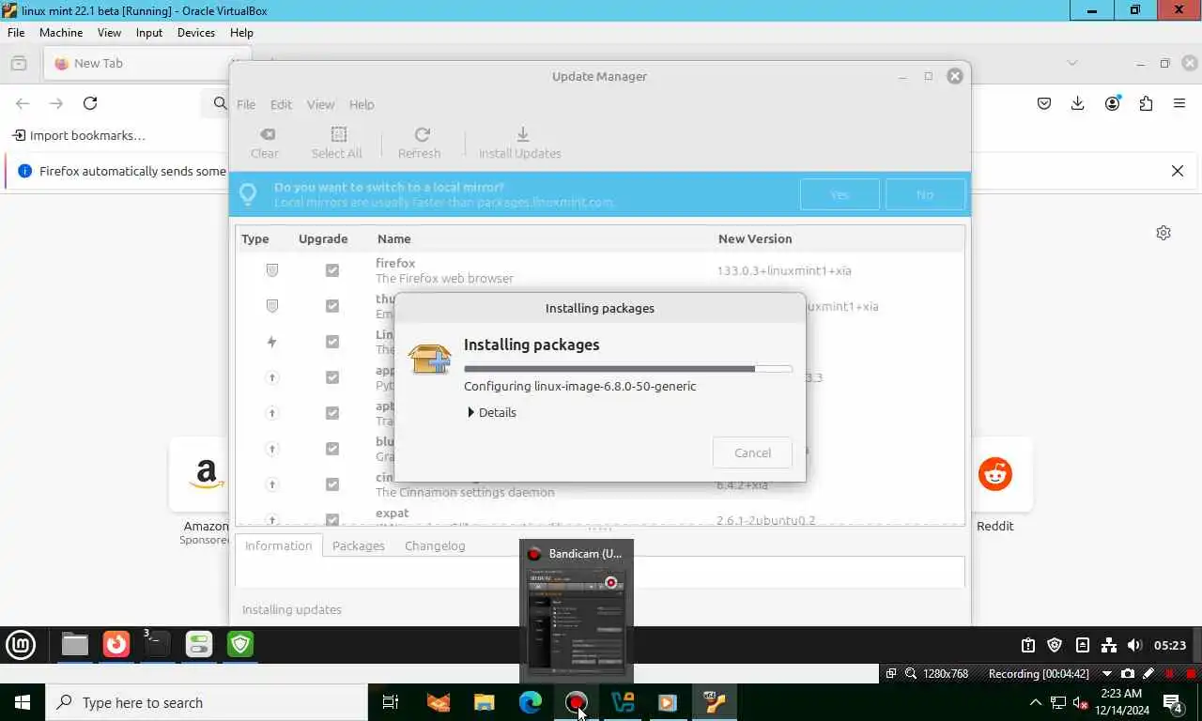Open VirtualBox Machine menu
The height and width of the screenshot is (721, 1202).
(61, 32)
